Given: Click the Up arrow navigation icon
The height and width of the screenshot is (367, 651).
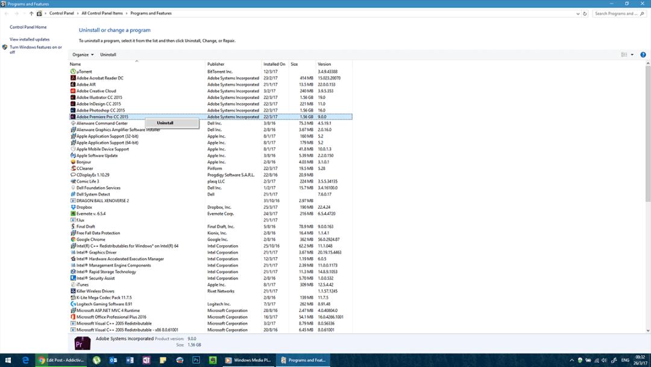Looking at the screenshot, I should 31,13.
